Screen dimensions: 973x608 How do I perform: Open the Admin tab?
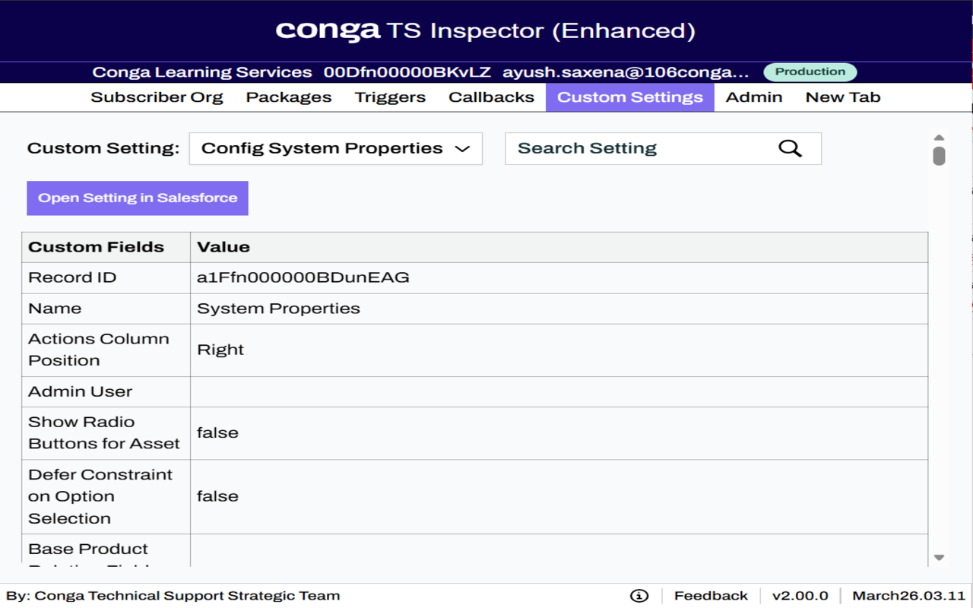754,97
